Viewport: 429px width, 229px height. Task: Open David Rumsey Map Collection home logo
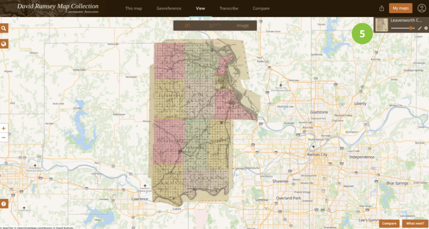(58, 8)
